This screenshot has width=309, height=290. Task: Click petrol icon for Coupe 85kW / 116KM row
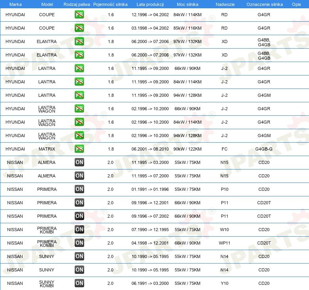click(x=79, y=28)
